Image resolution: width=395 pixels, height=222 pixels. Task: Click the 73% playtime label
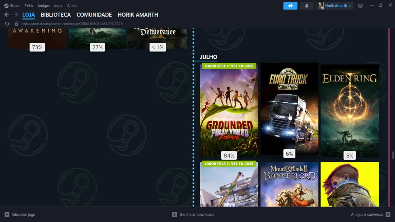[x=37, y=47]
